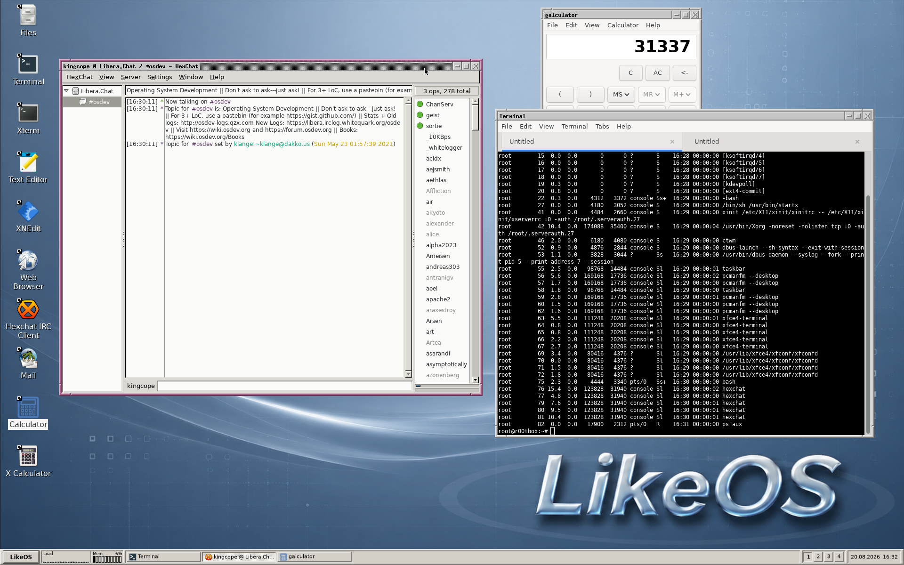Image resolution: width=904 pixels, height=565 pixels.
Task: Close the second Untitled terminal tab
Action: click(x=857, y=142)
